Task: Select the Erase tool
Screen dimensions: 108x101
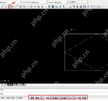Action: click(70, 7)
